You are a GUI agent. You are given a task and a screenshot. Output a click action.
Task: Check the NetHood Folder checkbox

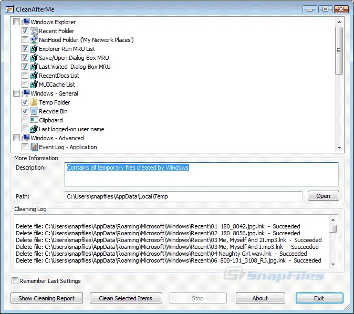click(25, 40)
